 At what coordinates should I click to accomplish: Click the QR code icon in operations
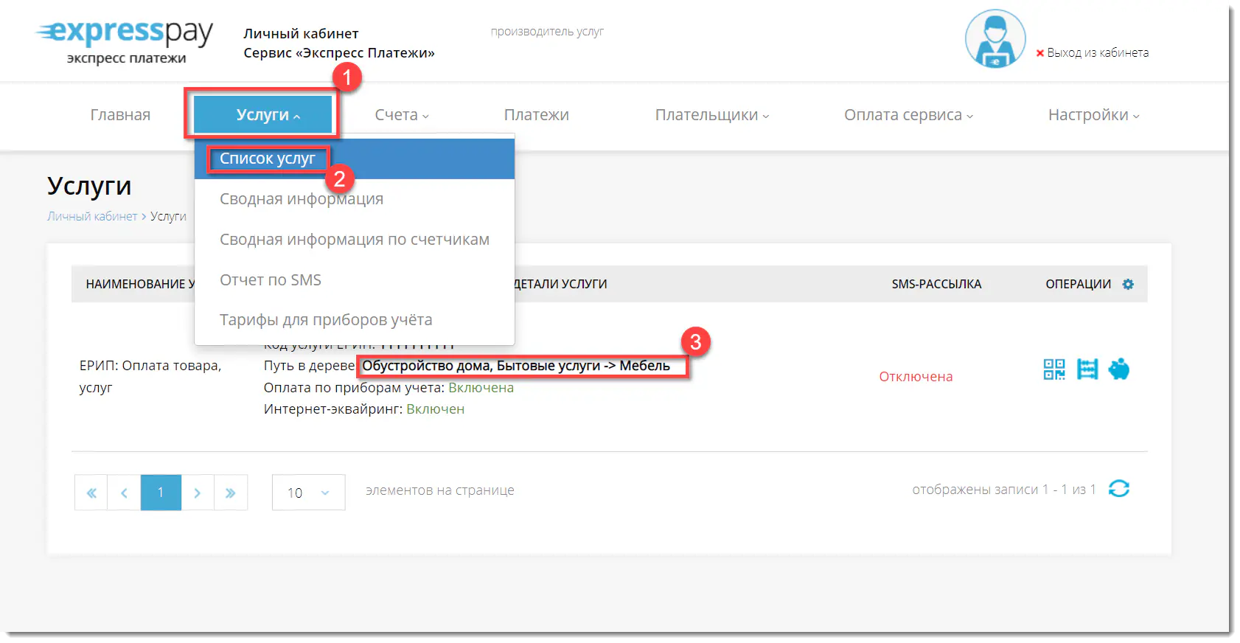tap(1053, 369)
